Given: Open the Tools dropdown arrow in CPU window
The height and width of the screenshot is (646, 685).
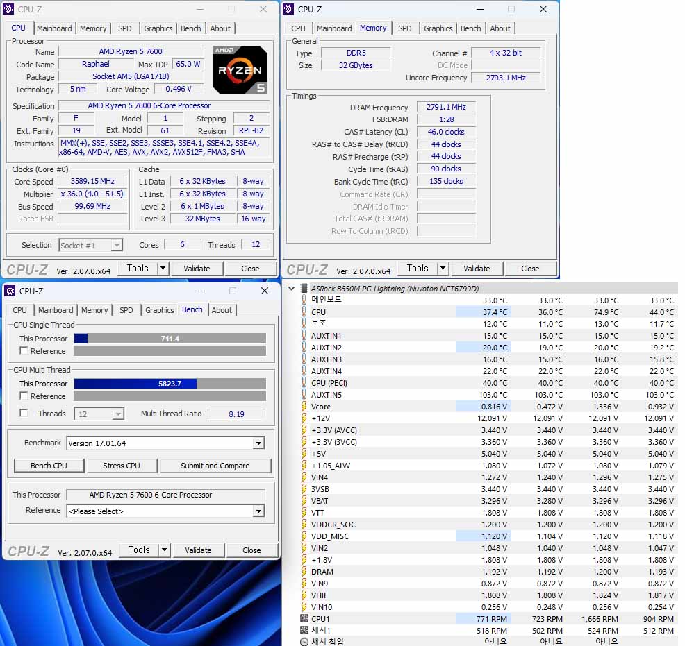Looking at the screenshot, I should click(x=163, y=269).
